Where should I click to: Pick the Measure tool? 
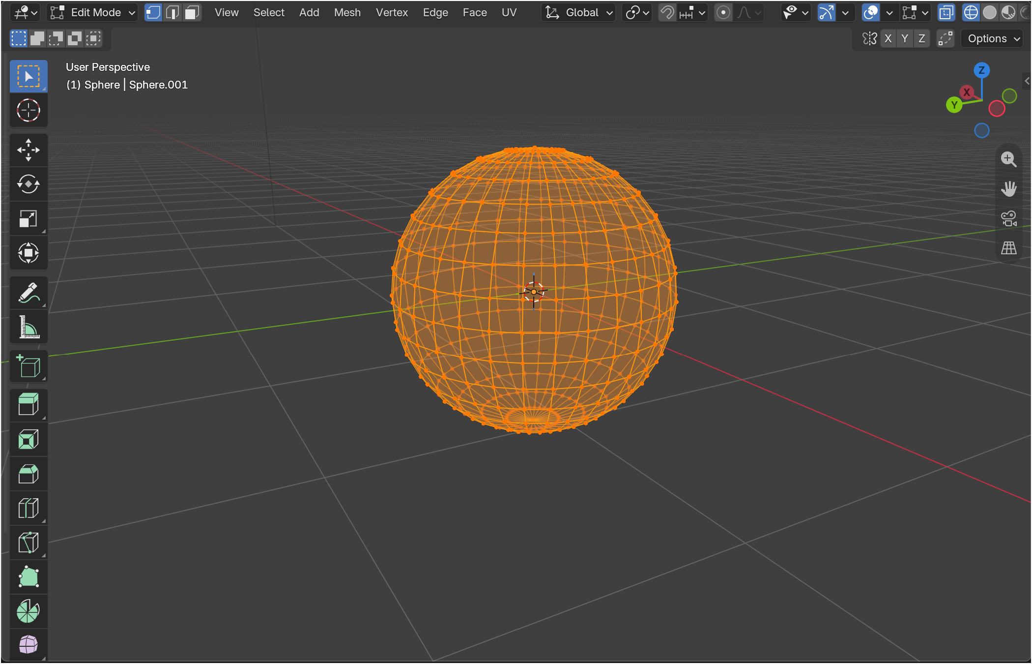29,327
